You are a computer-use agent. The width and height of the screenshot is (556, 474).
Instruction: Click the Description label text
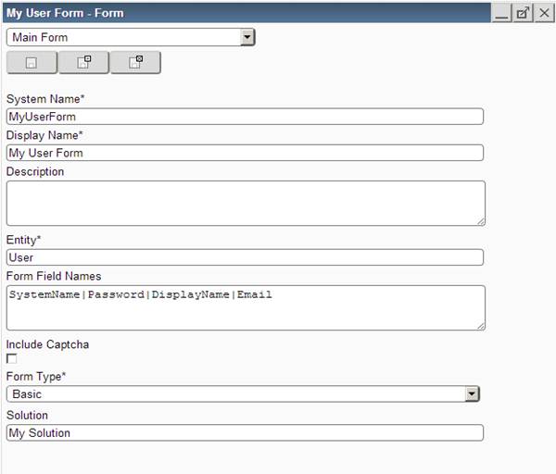click(35, 171)
